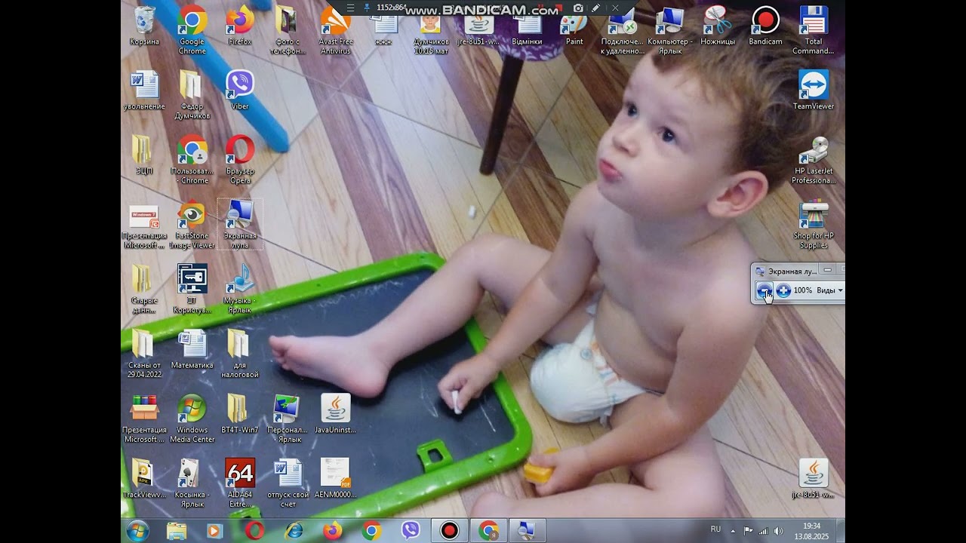Open File Explorer from the taskbar
The image size is (966, 543).
click(x=177, y=530)
